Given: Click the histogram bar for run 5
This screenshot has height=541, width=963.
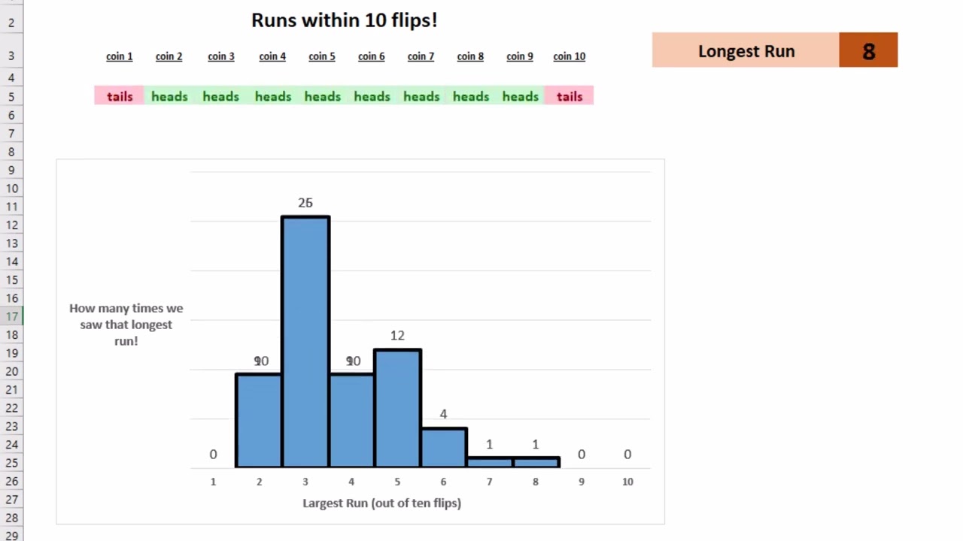Looking at the screenshot, I should click(x=397, y=408).
